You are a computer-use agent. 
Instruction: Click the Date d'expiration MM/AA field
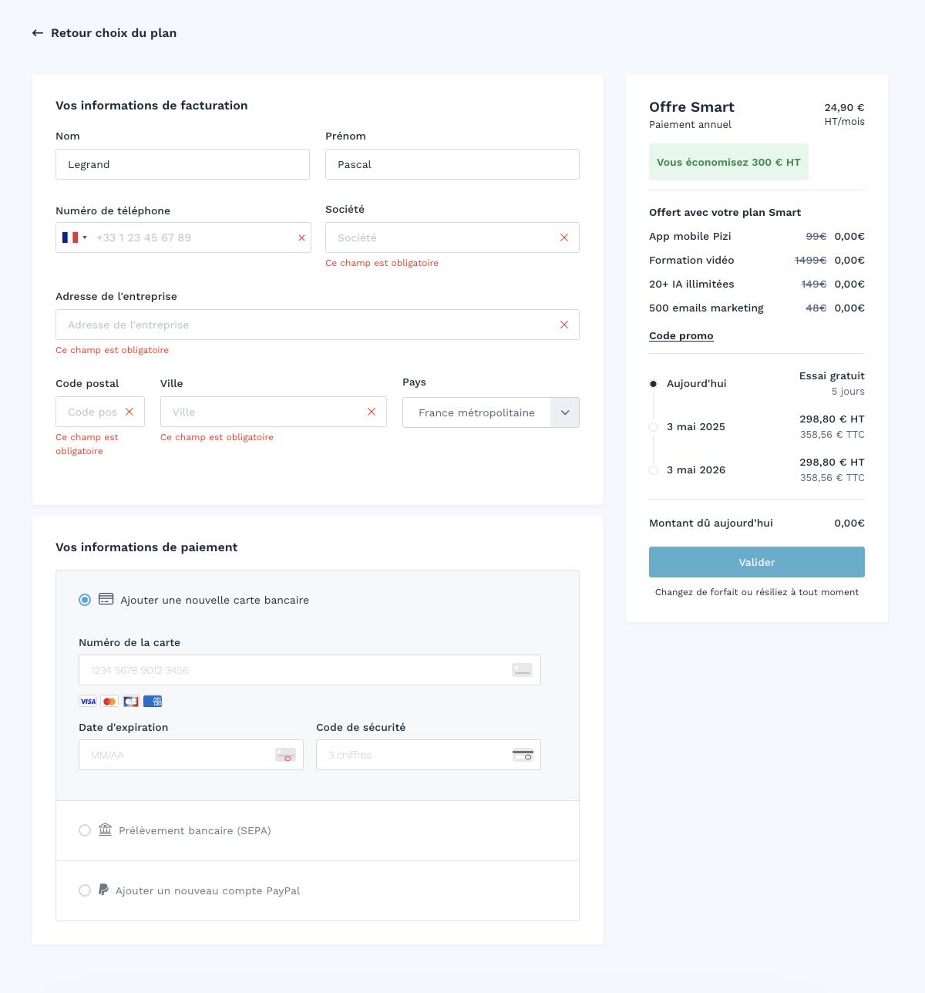tap(191, 755)
